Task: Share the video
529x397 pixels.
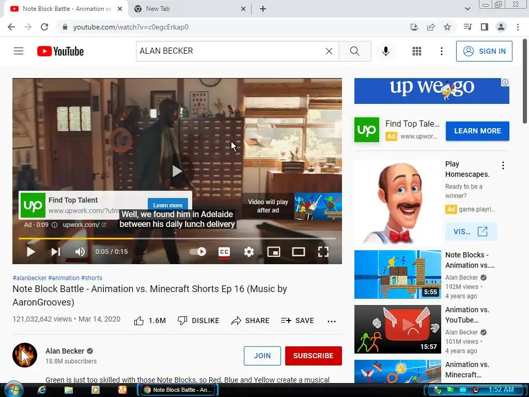Action: pos(250,320)
